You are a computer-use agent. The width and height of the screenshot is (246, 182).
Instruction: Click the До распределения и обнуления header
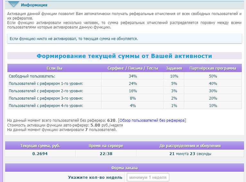tap(190, 146)
